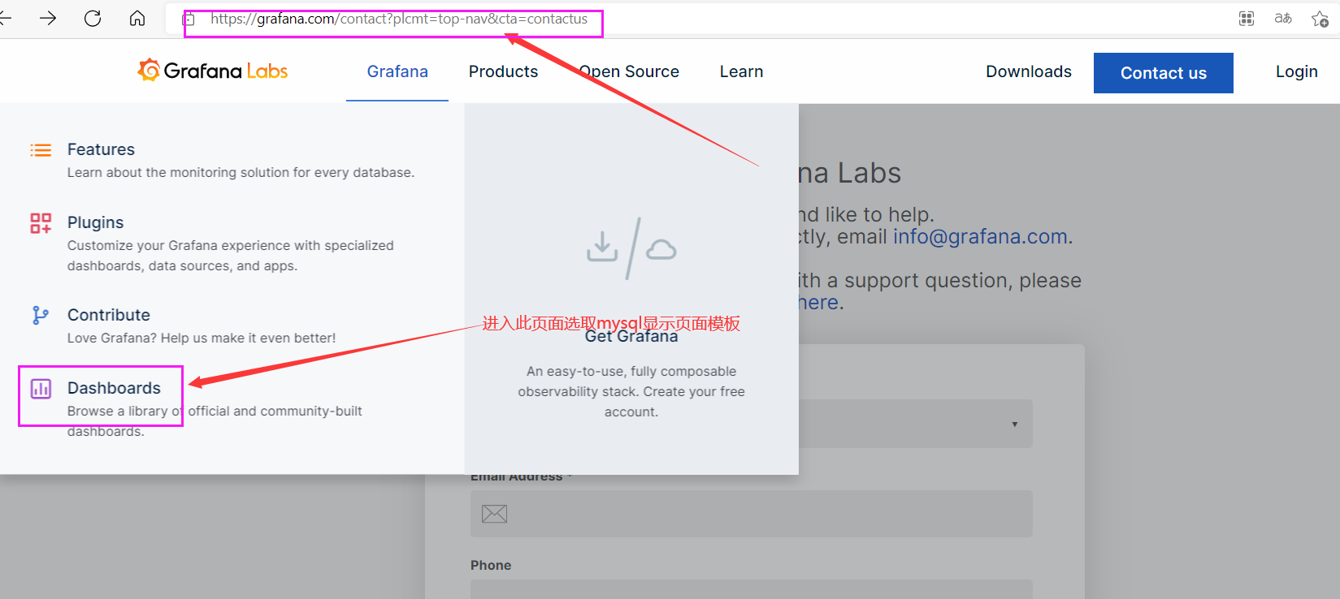The width and height of the screenshot is (1340, 599).
Task: Click the download and cloud illustration
Action: [x=631, y=248]
